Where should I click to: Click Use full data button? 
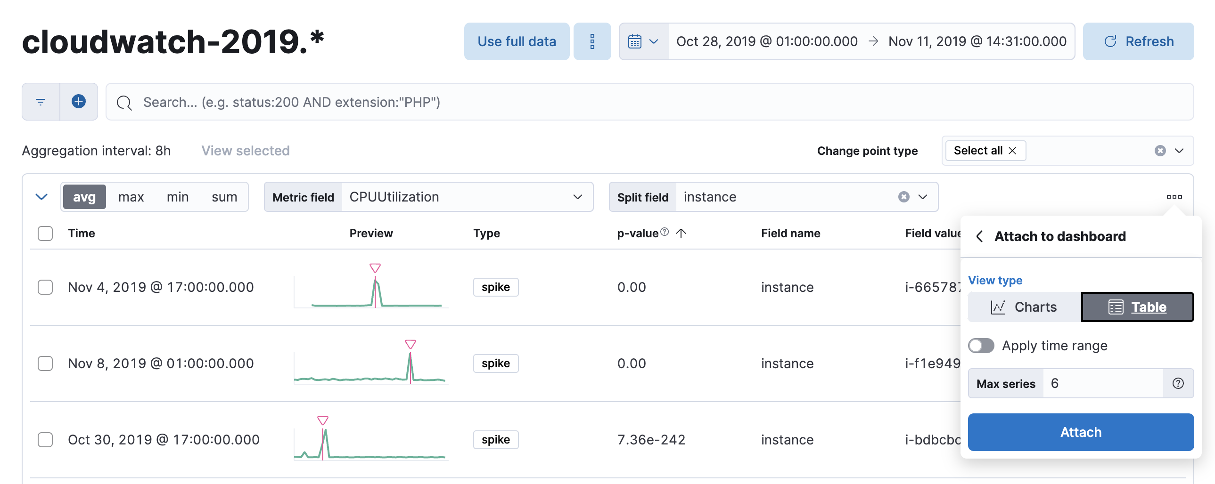517,41
